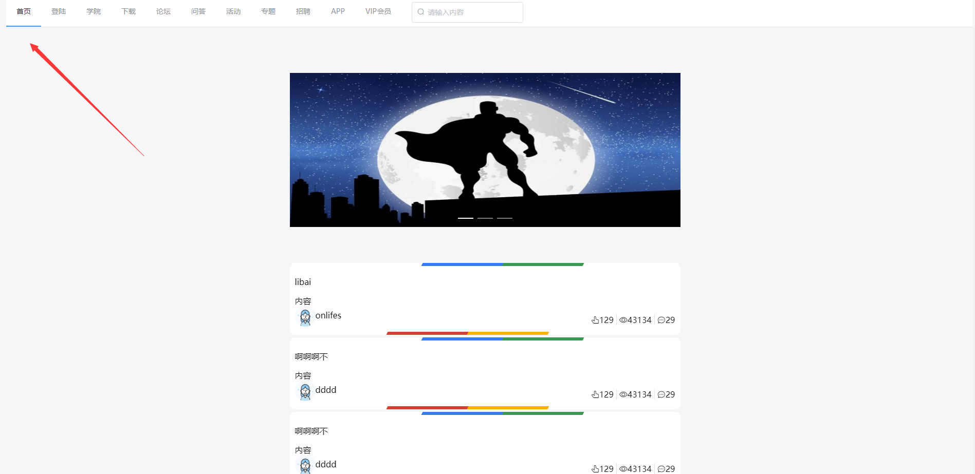Viewport: 975px width, 474px height.
Task: Open the middle post titled 啊啊啊不
Action: 311,356
